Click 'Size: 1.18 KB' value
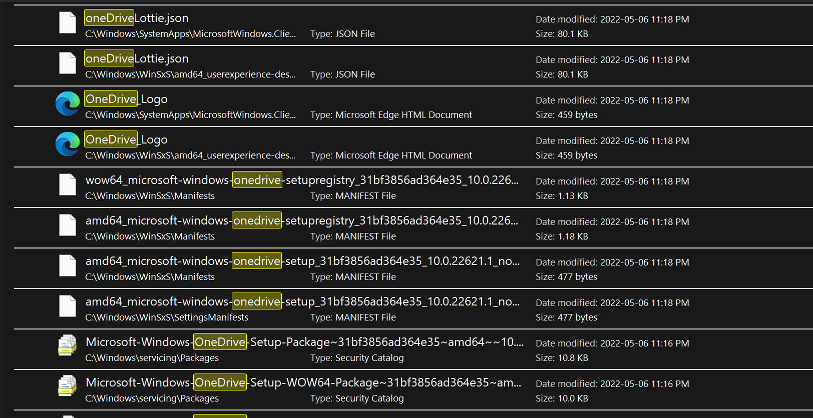The height and width of the screenshot is (418, 813). (562, 236)
